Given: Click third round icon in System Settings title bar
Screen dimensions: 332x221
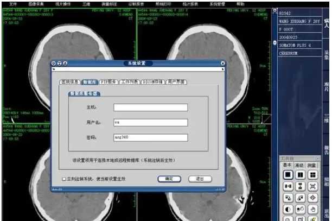Looking at the screenshot, I should pos(65,63).
